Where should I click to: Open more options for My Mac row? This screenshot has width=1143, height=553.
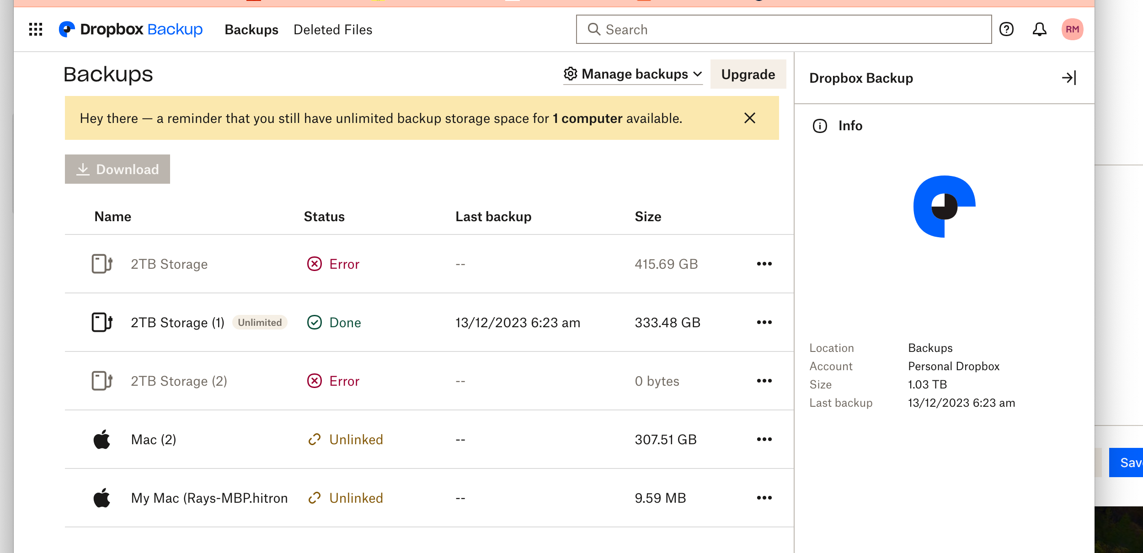coord(764,498)
